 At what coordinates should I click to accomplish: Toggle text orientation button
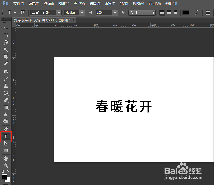coord(23,13)
